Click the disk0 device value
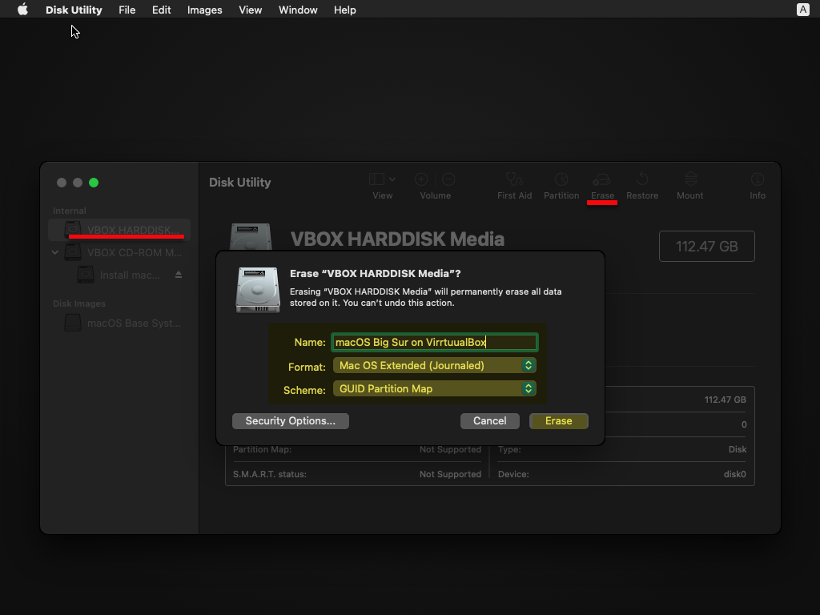This screenshot has height=615, width=820. click(x=734, y=474)
